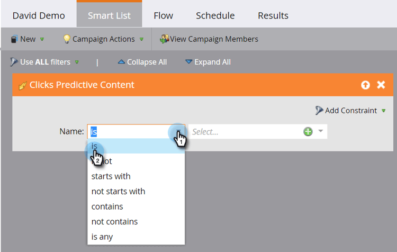Click the move-up arrow on the orange header
The height and width of the screenshot is (252, 397).
point(365,85)
